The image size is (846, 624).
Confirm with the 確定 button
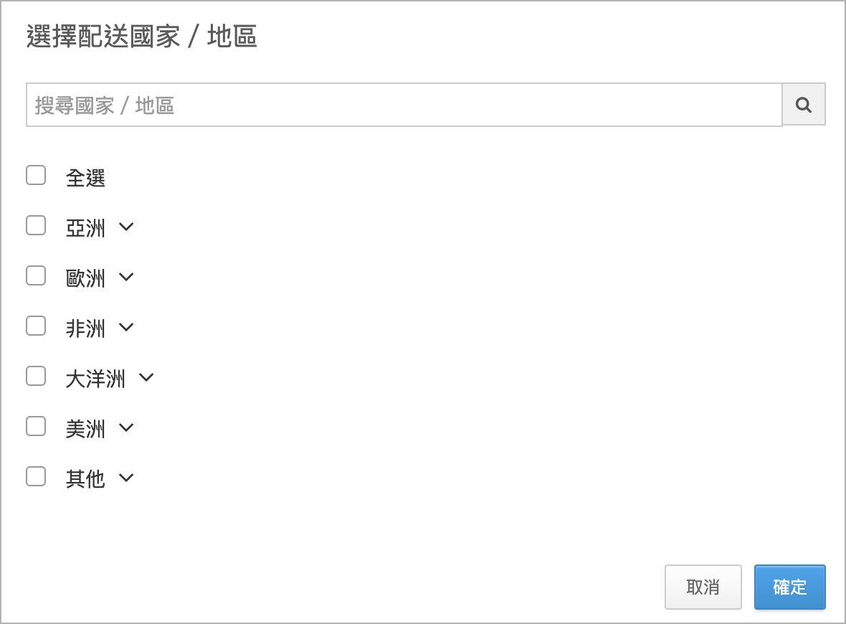(789, 587)
